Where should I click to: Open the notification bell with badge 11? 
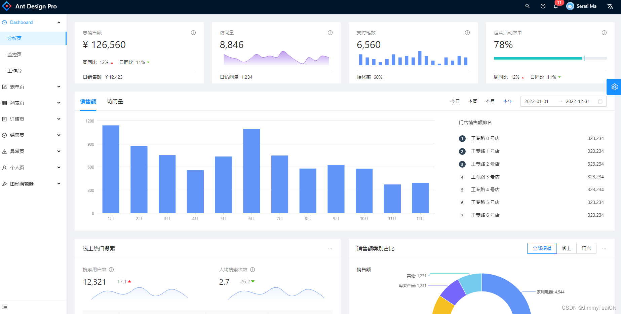(556, 6)
